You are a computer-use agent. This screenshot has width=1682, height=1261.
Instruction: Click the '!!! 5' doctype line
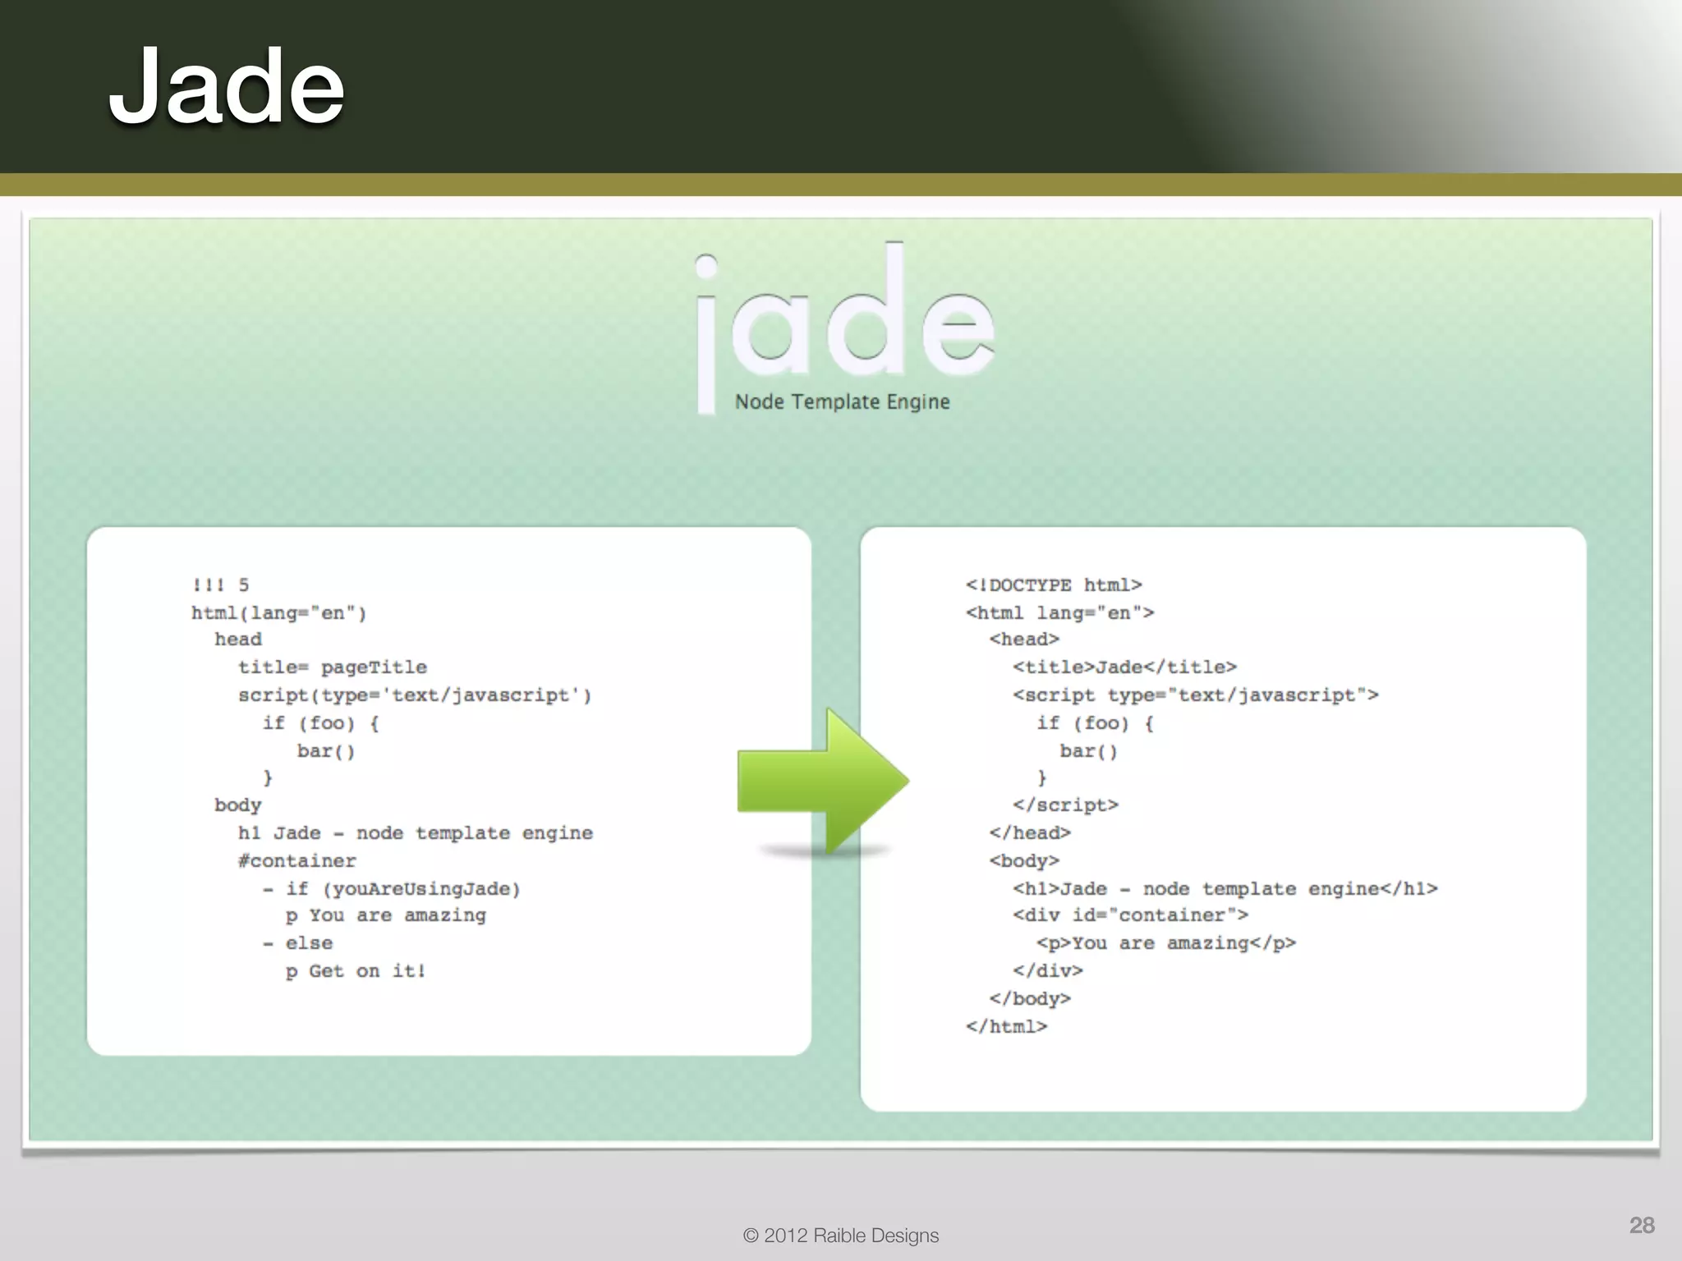(220, 585)
